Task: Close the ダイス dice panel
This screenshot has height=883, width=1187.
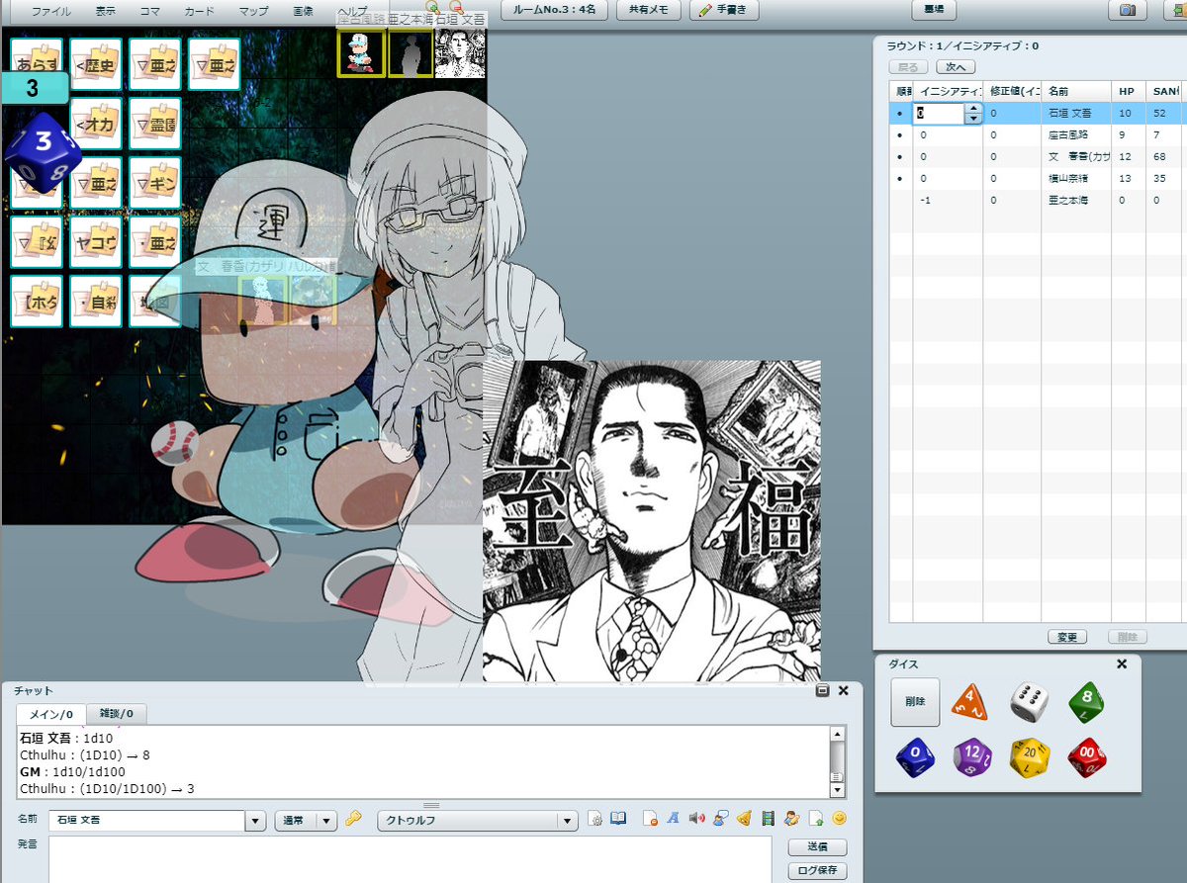Action: [1122, 664]
